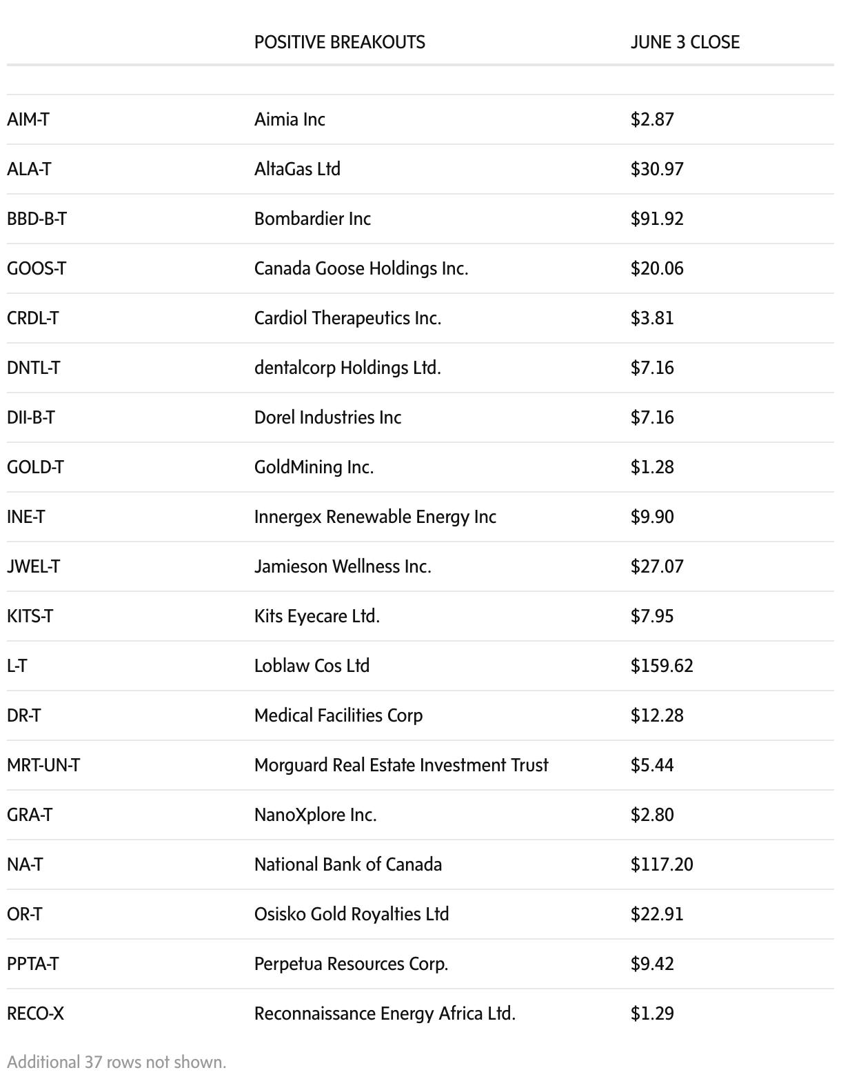Image resolution: width=841 pixels, height=1079 pixels.
Task: Click Osisko Gold Royalties Ltd
Action: (352, 914)
